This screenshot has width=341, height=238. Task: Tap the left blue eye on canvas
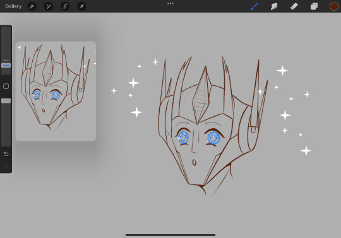tap(183, 138)
